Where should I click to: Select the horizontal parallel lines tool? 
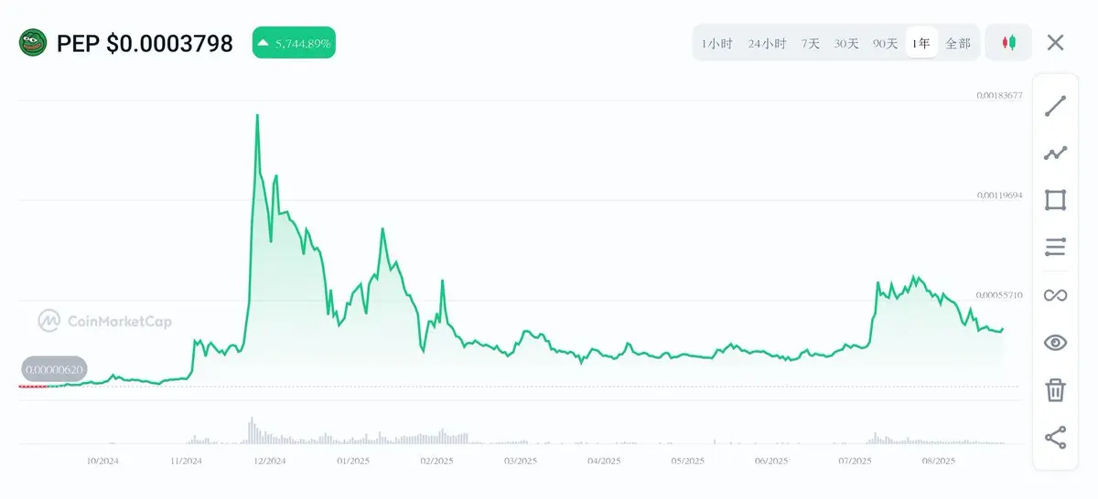1055,247
